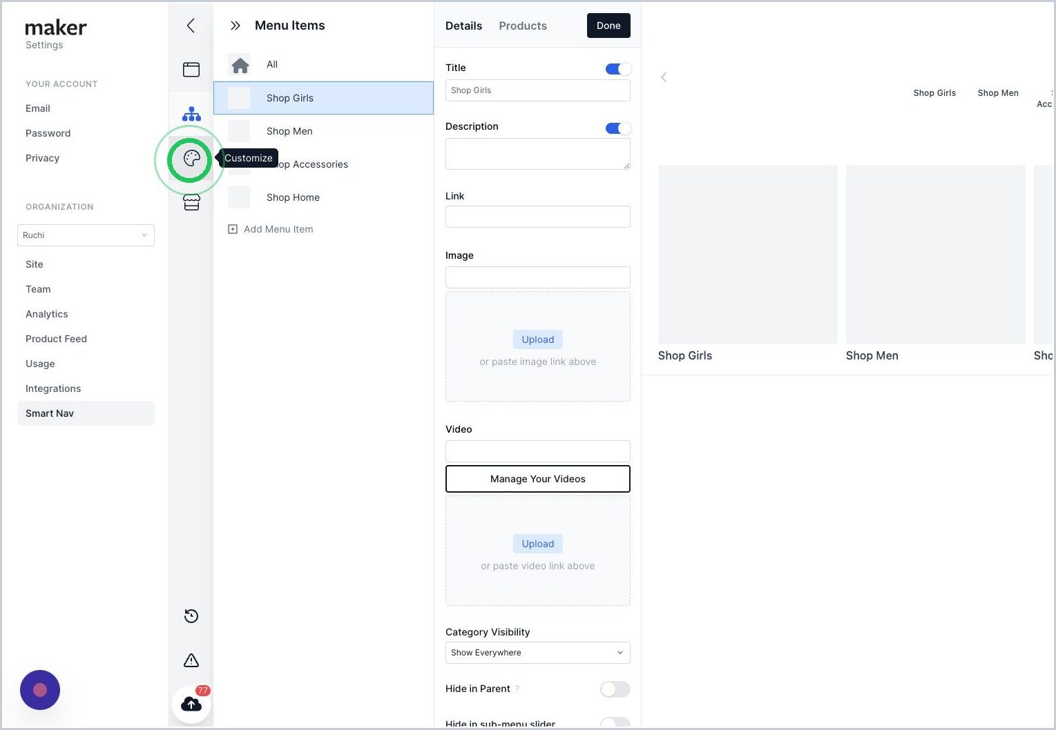Switch to the Products tab
Screen dimensions: 1056x730
point(523,26)
